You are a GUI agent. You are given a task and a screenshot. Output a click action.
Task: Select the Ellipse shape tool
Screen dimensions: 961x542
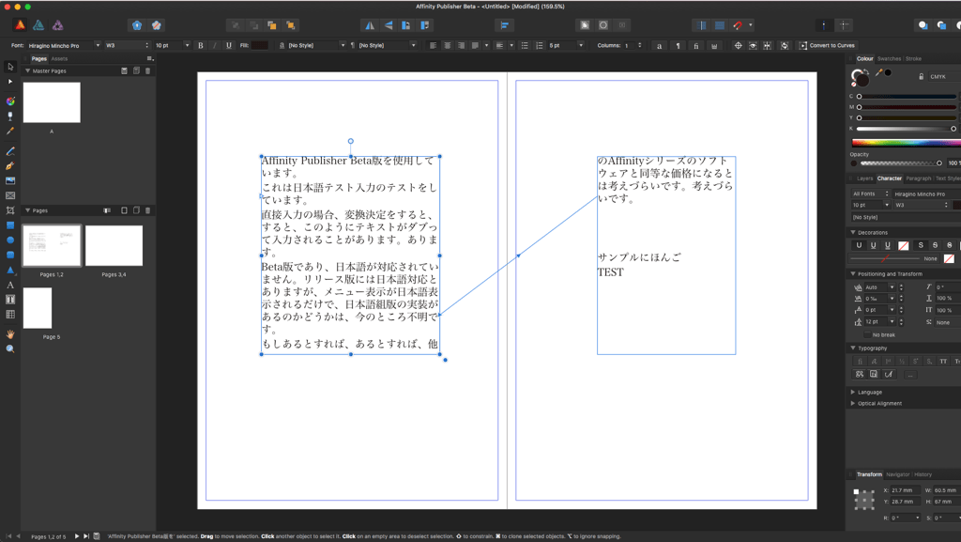coord(9,240)
